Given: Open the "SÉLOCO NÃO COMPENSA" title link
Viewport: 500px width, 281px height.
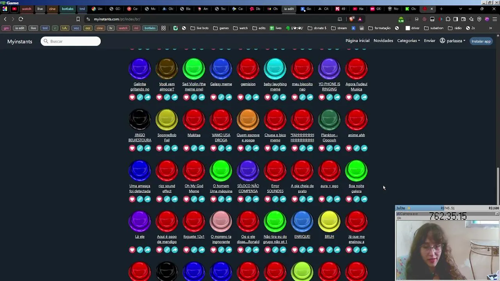Looking at the screenshot, I should coord(248,189).
